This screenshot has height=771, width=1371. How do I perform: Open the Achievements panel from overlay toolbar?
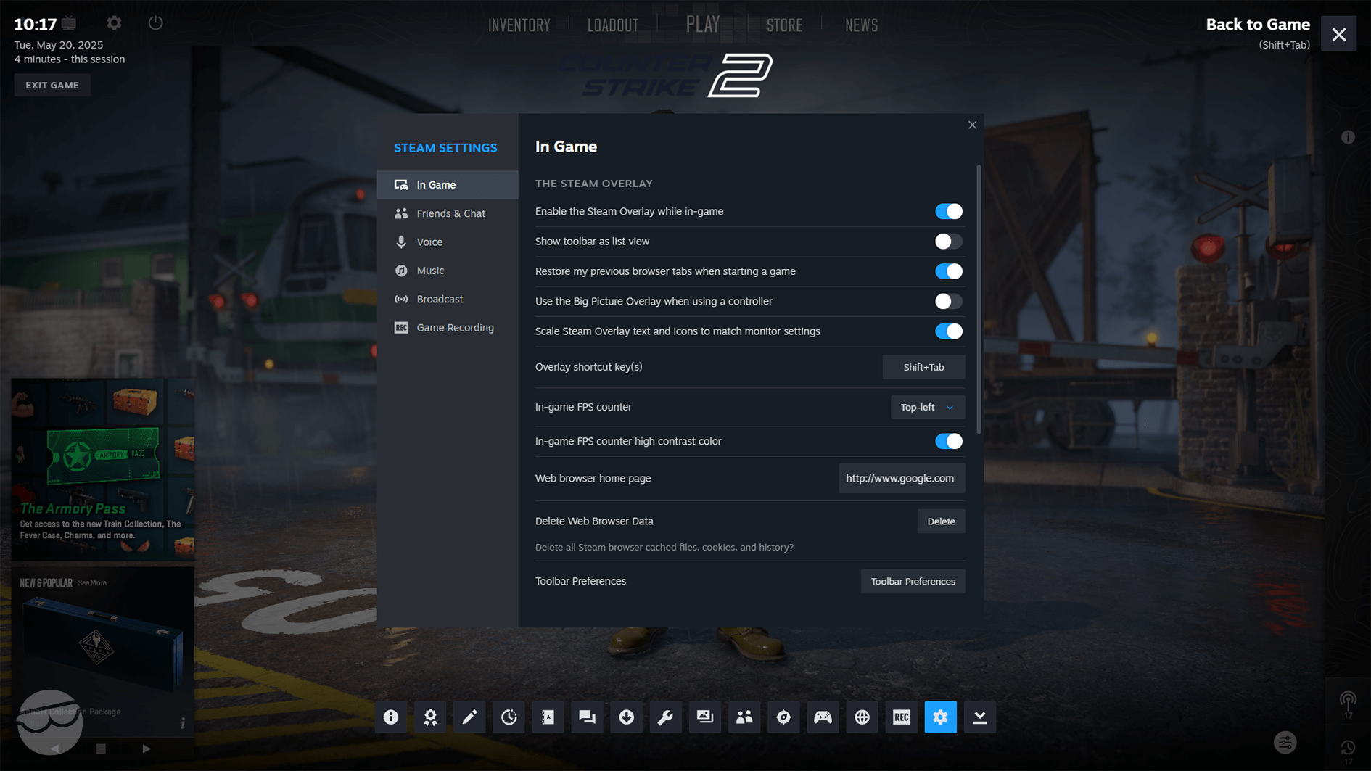pos(430,717)
